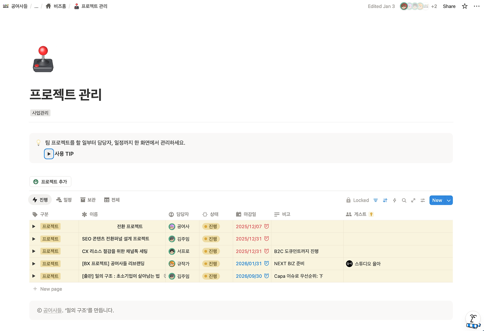Open the 공여사들 link in the footer
Viewport: 484px width, 331px height.
(52, 310)
